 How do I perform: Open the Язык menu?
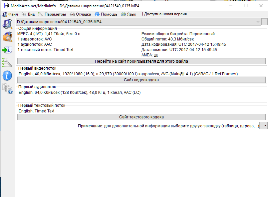[x=129, y=14]
